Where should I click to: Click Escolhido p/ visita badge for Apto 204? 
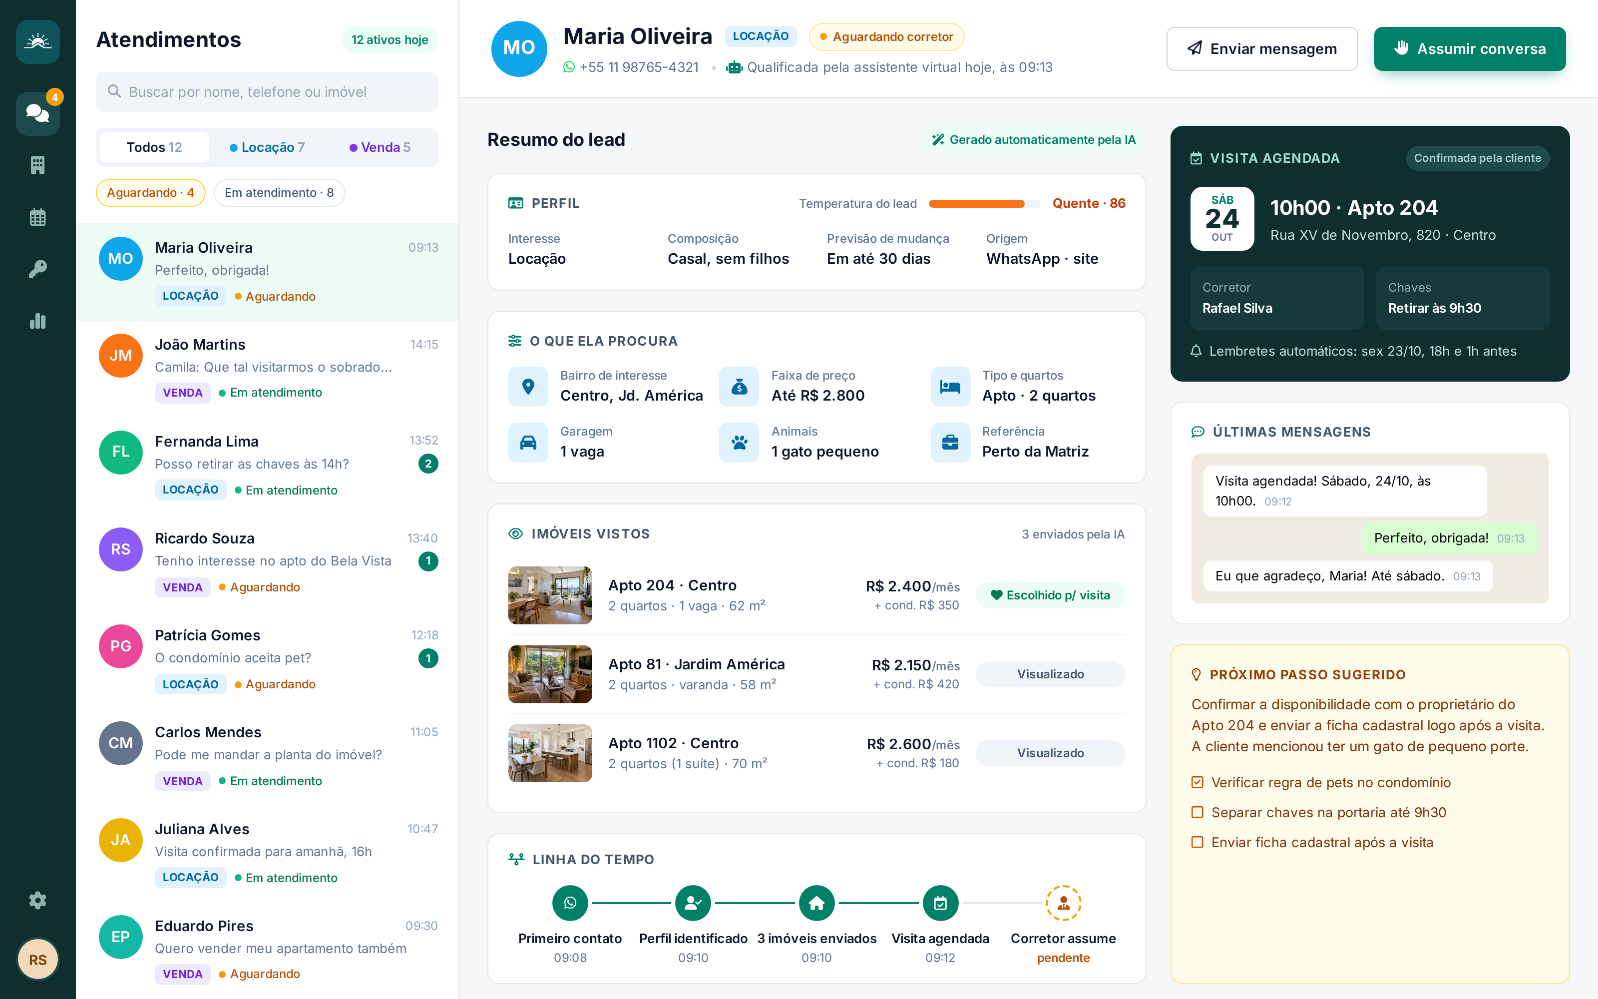pos(1050,595)
